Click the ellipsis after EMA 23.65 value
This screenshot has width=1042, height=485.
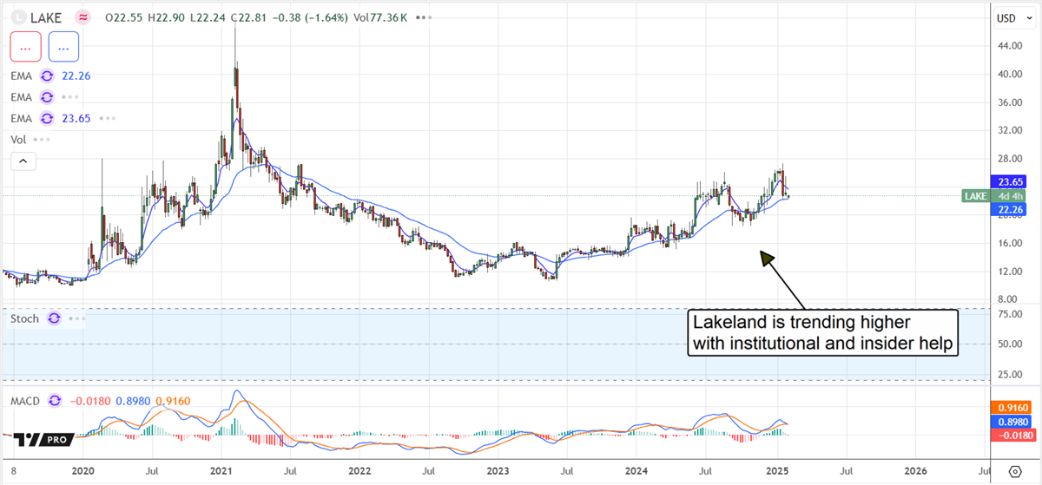tap(109, 117)
